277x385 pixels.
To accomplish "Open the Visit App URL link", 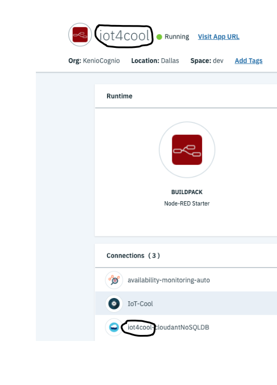I will pyautogui.click(x=218, y=36).
